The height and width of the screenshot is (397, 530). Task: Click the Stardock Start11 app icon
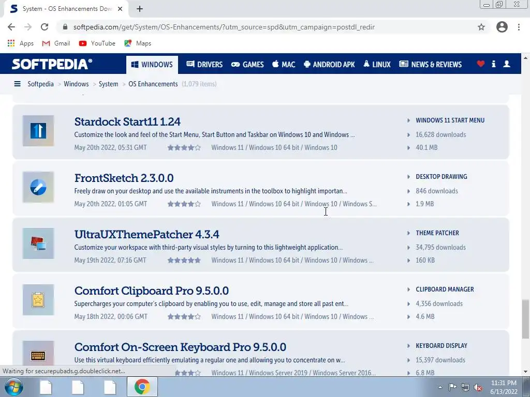click(38, 131)
